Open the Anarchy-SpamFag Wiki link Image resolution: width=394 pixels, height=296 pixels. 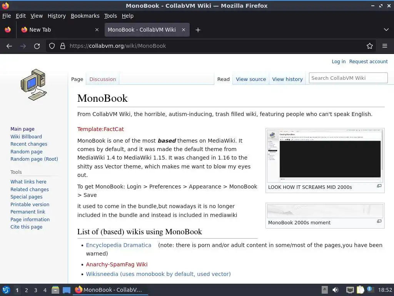click(x=117, y=264)
